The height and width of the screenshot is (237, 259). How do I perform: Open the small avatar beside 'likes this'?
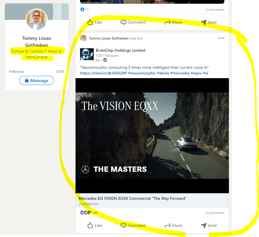pos(83,38)
